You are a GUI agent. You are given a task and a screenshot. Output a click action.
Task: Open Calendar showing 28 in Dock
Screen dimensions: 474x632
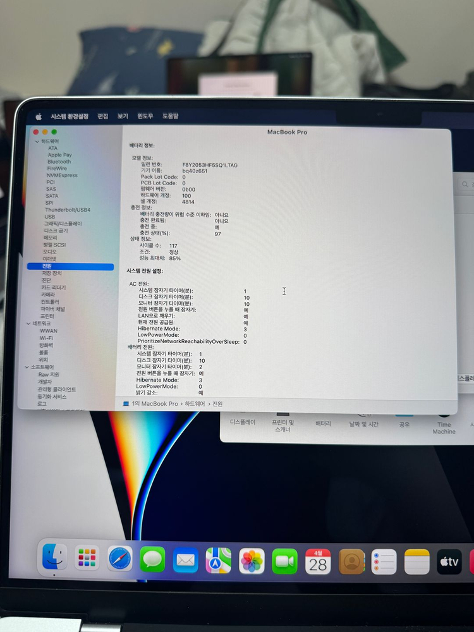pyautogui.click(x=318, y=561)
